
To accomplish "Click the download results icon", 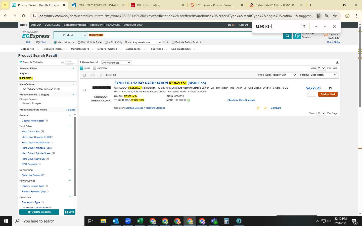I will (x=337, y=63).
